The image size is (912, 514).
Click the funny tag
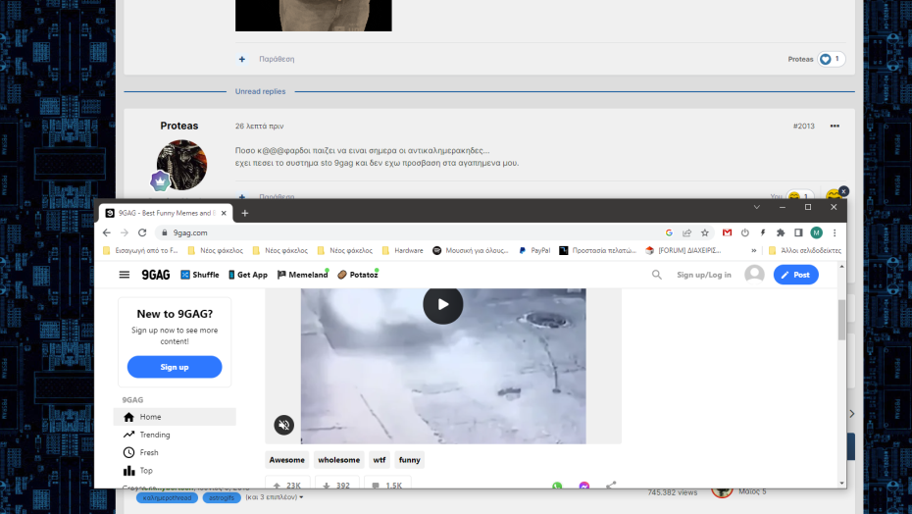[x=410, y=460]
